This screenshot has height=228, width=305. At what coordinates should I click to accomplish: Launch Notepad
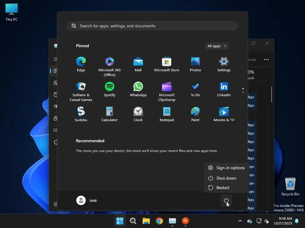pos(167,114)
